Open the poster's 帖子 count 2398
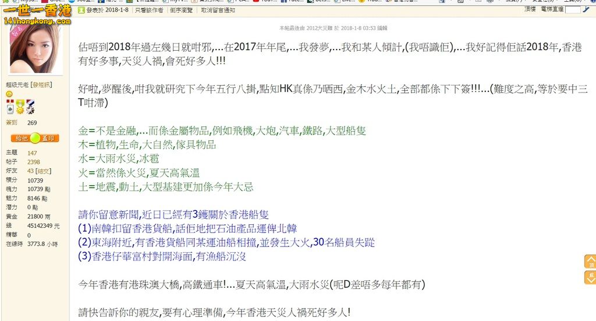The height and width of the screenshot is (321, 596). click(34, 162)
